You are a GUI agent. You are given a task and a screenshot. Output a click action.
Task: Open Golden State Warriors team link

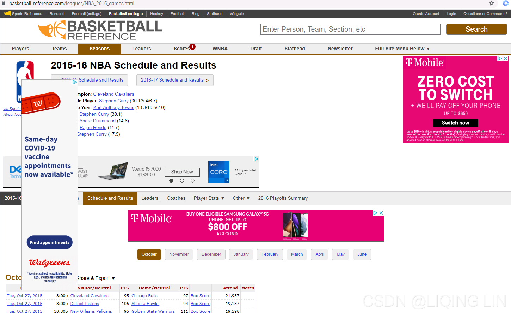point(153,311)
